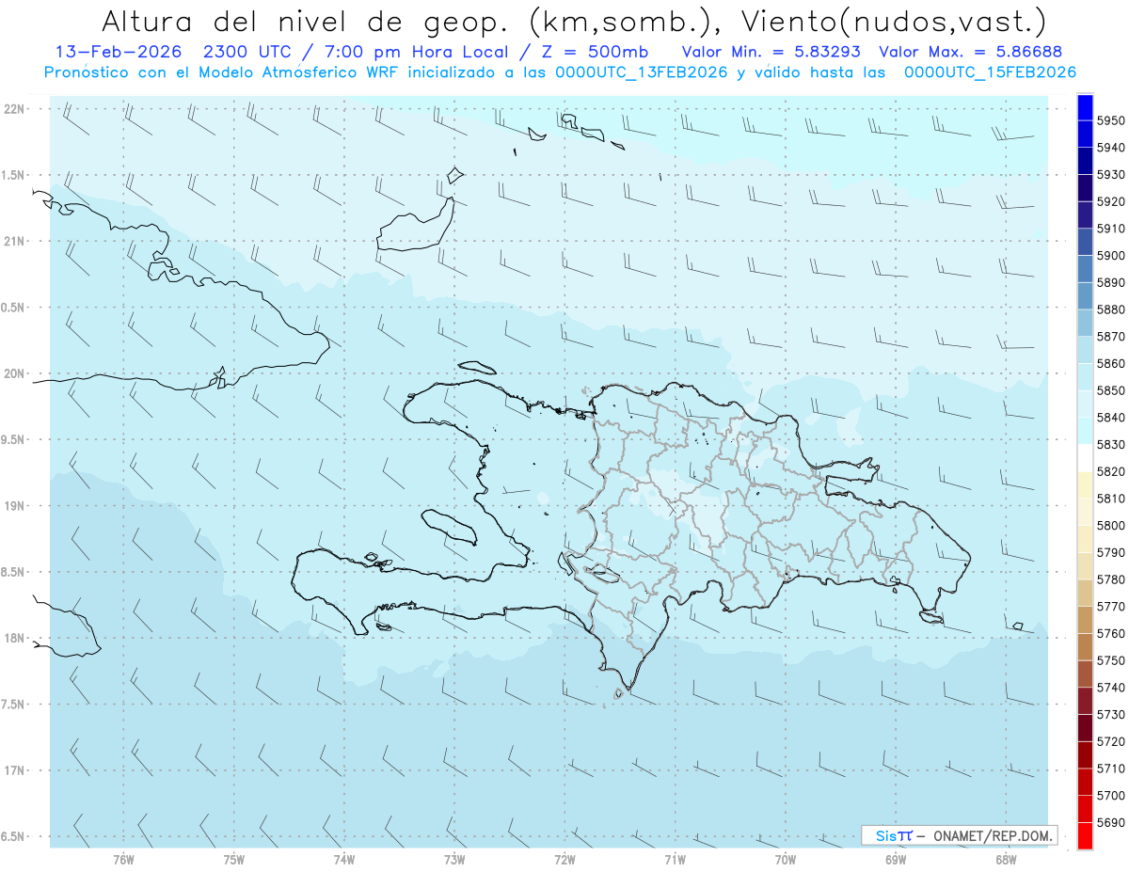Click the longitude label 73W
Screen dimensions: 1129x872
click(x=454, y=860)
